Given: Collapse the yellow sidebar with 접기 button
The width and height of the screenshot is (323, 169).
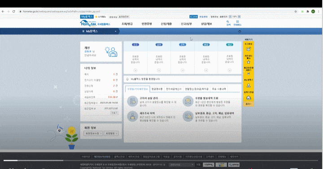Looking at the screenshot, I should click(x=249, y=104).
